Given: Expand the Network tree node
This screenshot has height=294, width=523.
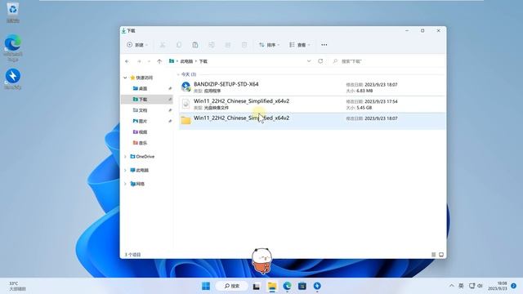Looking at the screenshot, I should [125, 184].
